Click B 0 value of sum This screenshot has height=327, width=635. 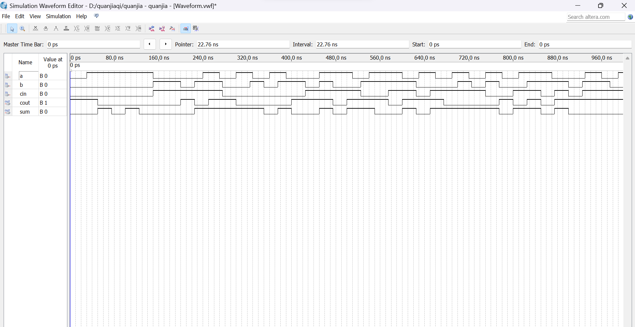43,112
